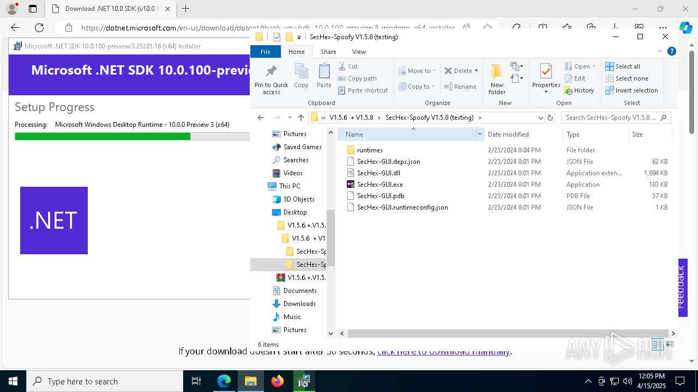Click Invert selection in ribbon

pos(631,90)
